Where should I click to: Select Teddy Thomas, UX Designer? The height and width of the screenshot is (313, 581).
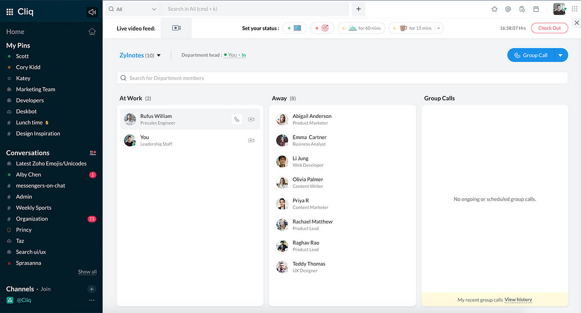pos(342,267)
